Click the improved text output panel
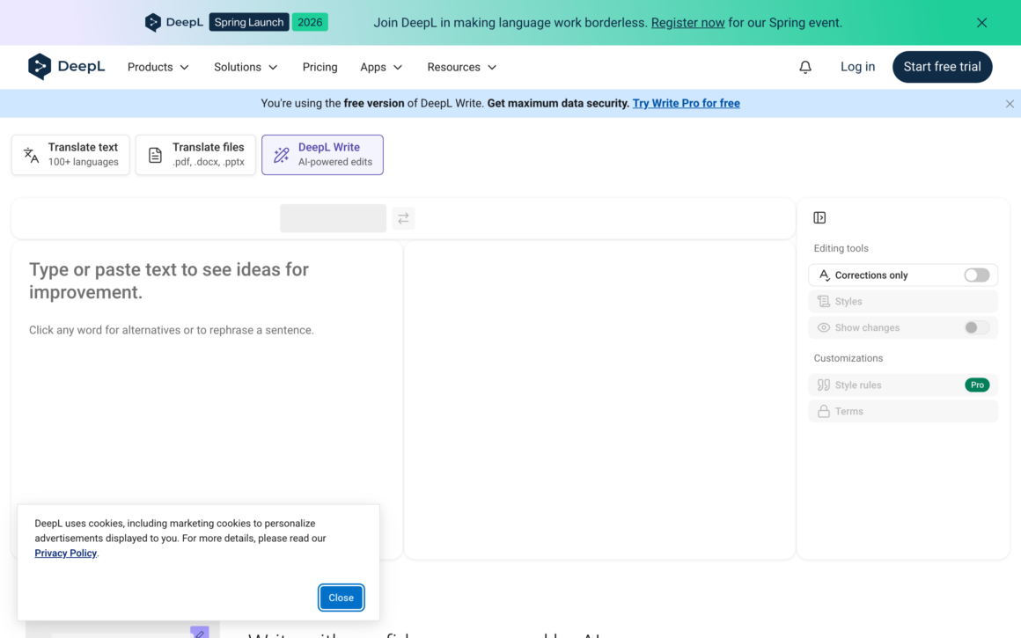The image size is (1021, 638). click(599, 400)
